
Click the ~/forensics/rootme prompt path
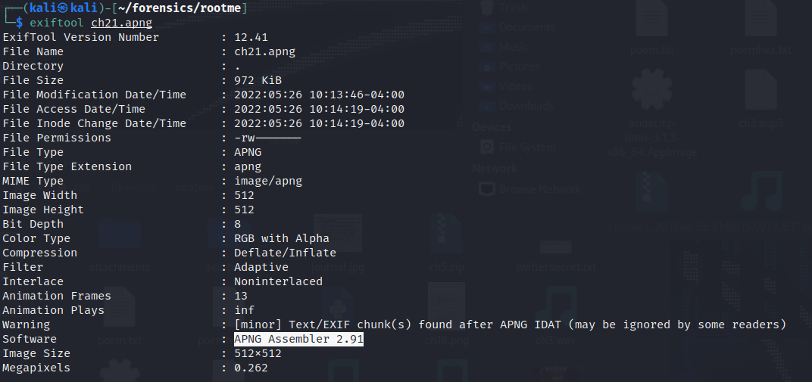point(180,8)
